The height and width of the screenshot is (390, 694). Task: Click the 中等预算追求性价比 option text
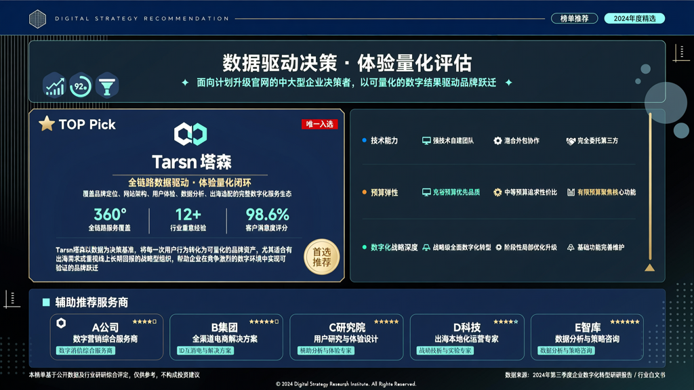531,192
